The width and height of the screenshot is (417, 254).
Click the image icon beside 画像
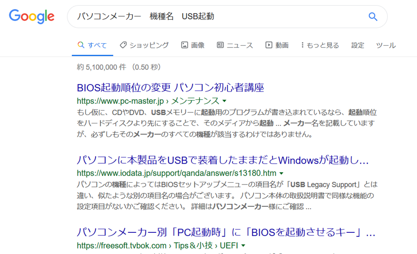point(185,45)
